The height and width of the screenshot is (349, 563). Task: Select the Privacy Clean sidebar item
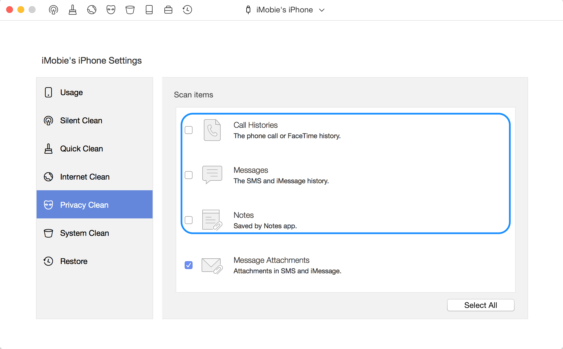pyautogui.click(x=95, y=204)
